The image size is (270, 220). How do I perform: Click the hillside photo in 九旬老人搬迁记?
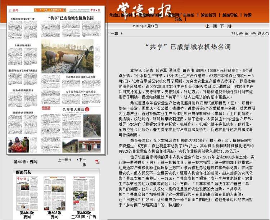click(x=92, y=126)
